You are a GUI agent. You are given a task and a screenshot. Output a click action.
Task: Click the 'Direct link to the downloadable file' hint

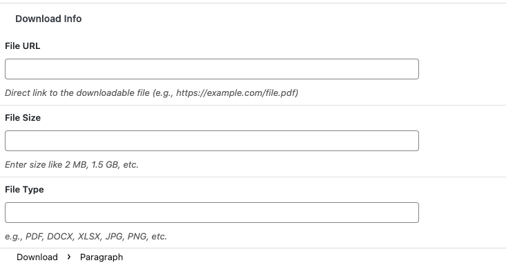click(x=77, y=93)
